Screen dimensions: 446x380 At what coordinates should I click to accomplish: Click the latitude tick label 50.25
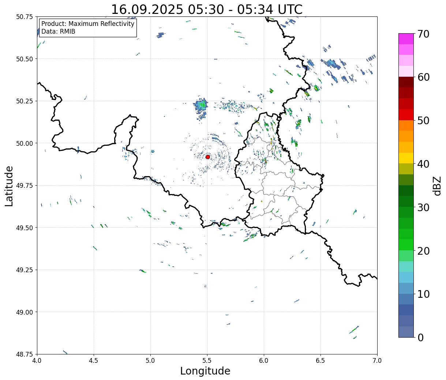pyautogui.click(x=25, y=101)
